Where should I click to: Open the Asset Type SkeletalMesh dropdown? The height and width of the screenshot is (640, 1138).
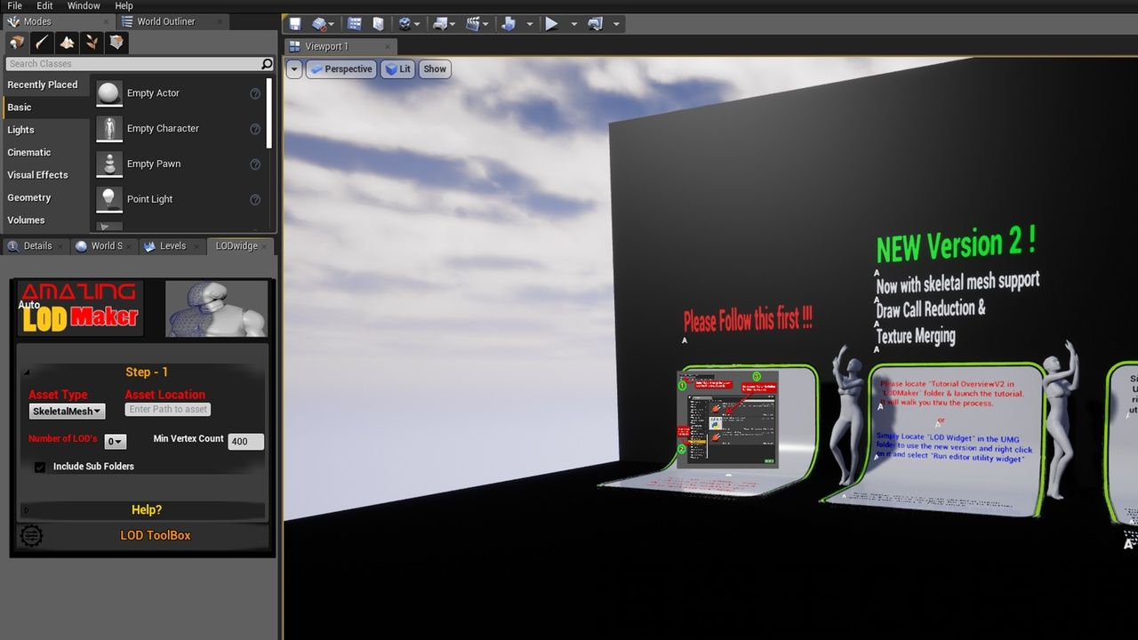tap(67, 412)
